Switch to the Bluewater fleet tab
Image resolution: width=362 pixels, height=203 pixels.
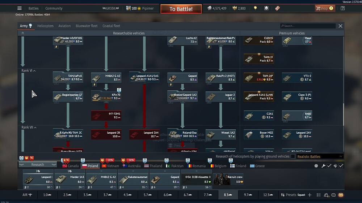click(x=87, y=26)
